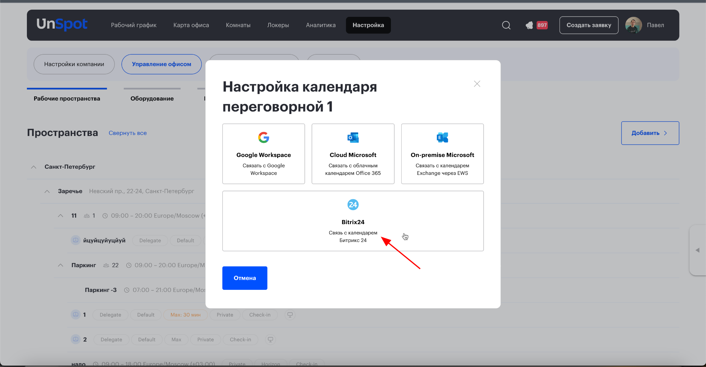Switch to Оборудование tab

152,98
